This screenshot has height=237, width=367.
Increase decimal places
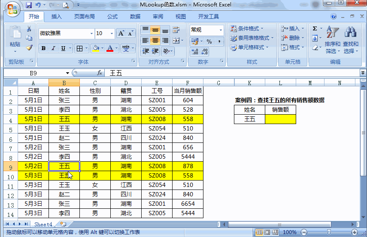[195, 52]
